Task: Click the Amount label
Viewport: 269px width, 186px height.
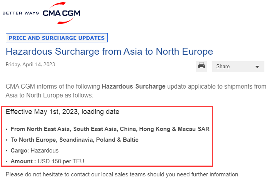Action: click(23, 161)
